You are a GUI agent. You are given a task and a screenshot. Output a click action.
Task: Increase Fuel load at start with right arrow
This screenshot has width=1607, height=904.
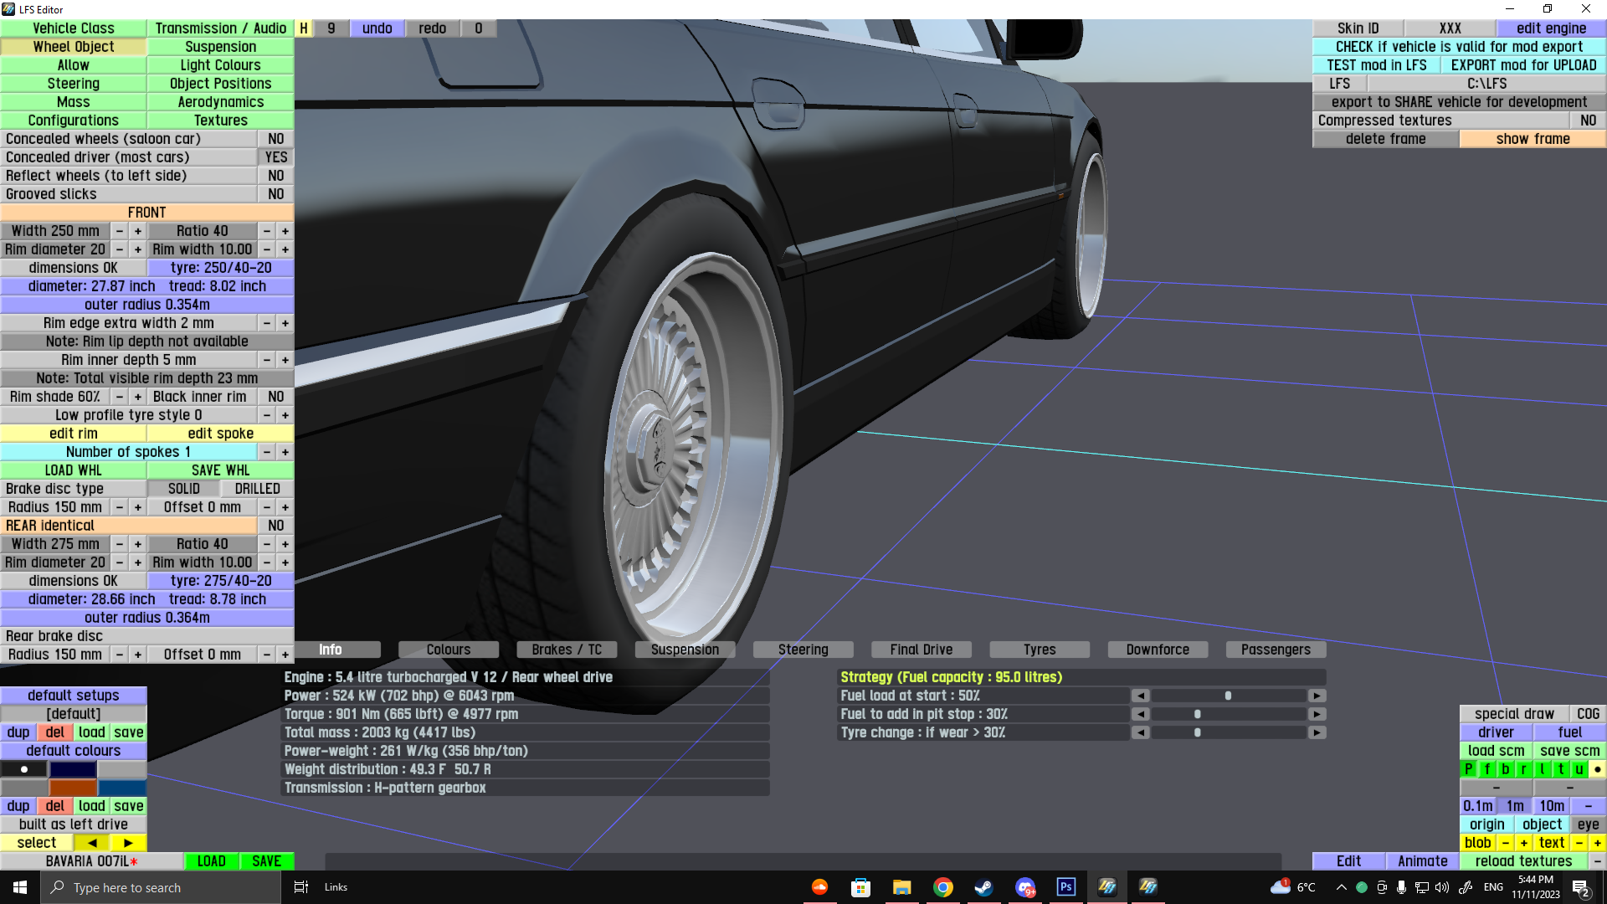tap(1317, 696)
